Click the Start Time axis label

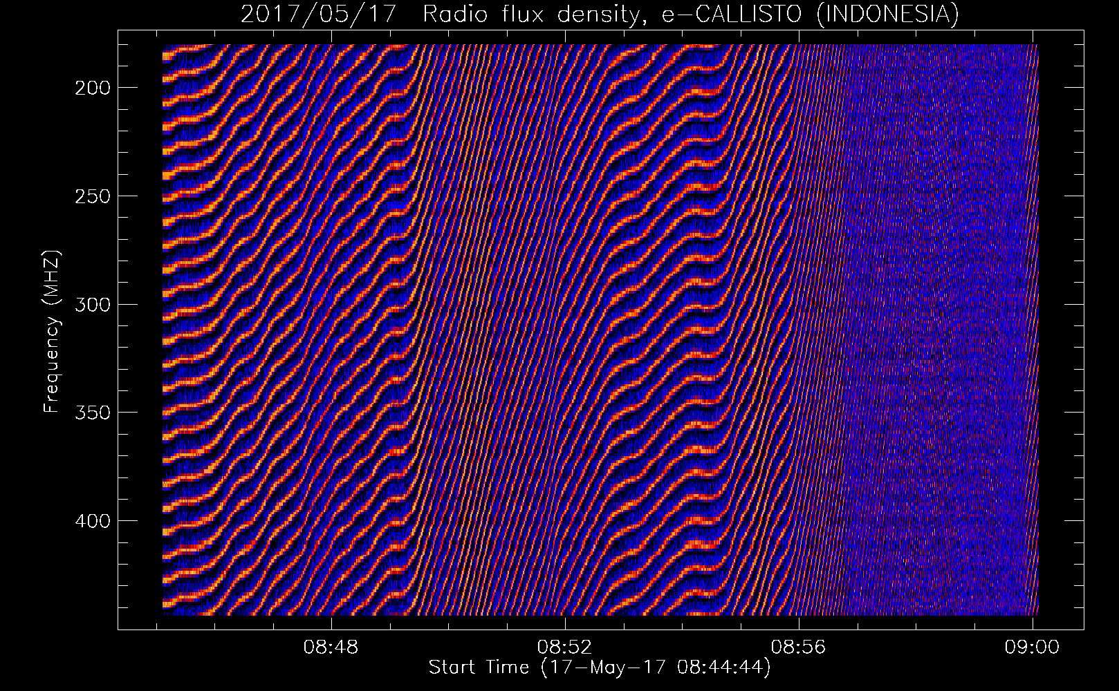(x=599, y=668)
